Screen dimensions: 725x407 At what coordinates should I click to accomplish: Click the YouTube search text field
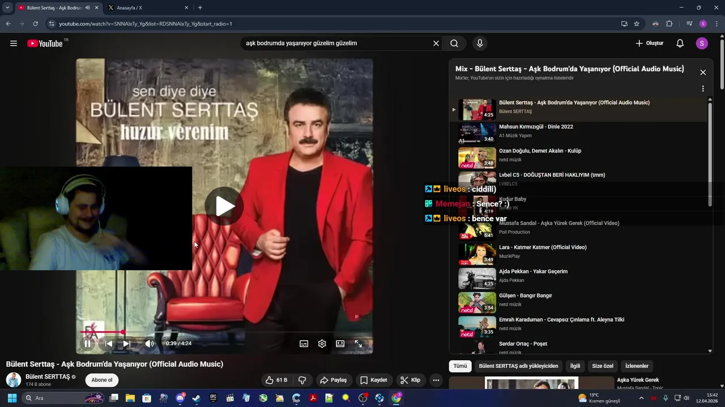tap(336, 44)
